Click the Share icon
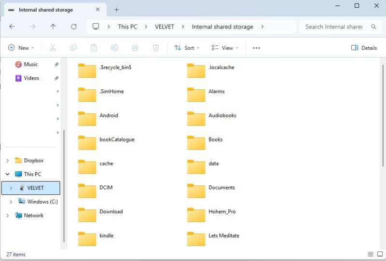Screen dimensions: 386x261 (x=135, y=48)
